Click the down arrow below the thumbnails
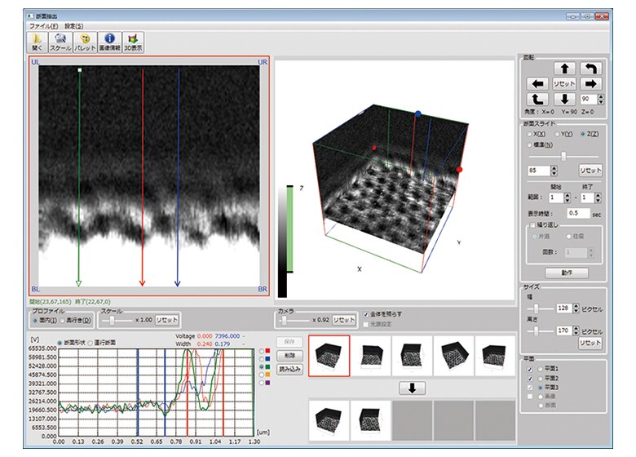Screen dimensions: 636x457 point(412,388)
